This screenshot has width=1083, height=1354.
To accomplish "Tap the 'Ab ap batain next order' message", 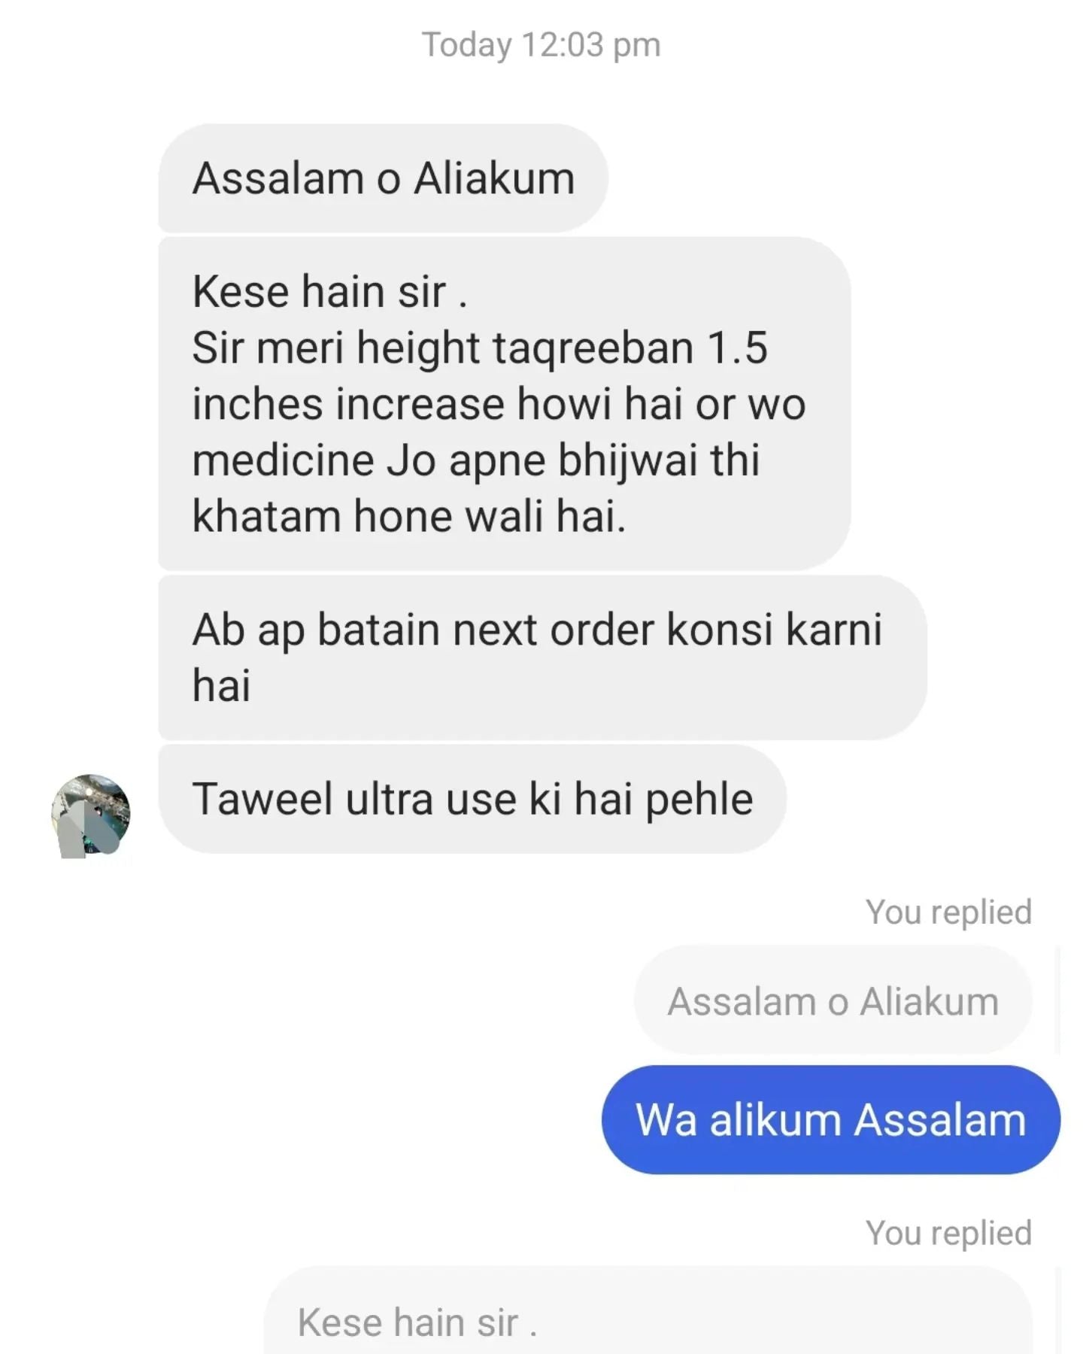I will pos(542,657).
